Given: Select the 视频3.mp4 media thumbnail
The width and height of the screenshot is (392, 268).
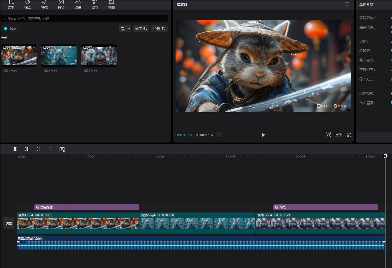Looking at the screenshot, I should 99,55.
